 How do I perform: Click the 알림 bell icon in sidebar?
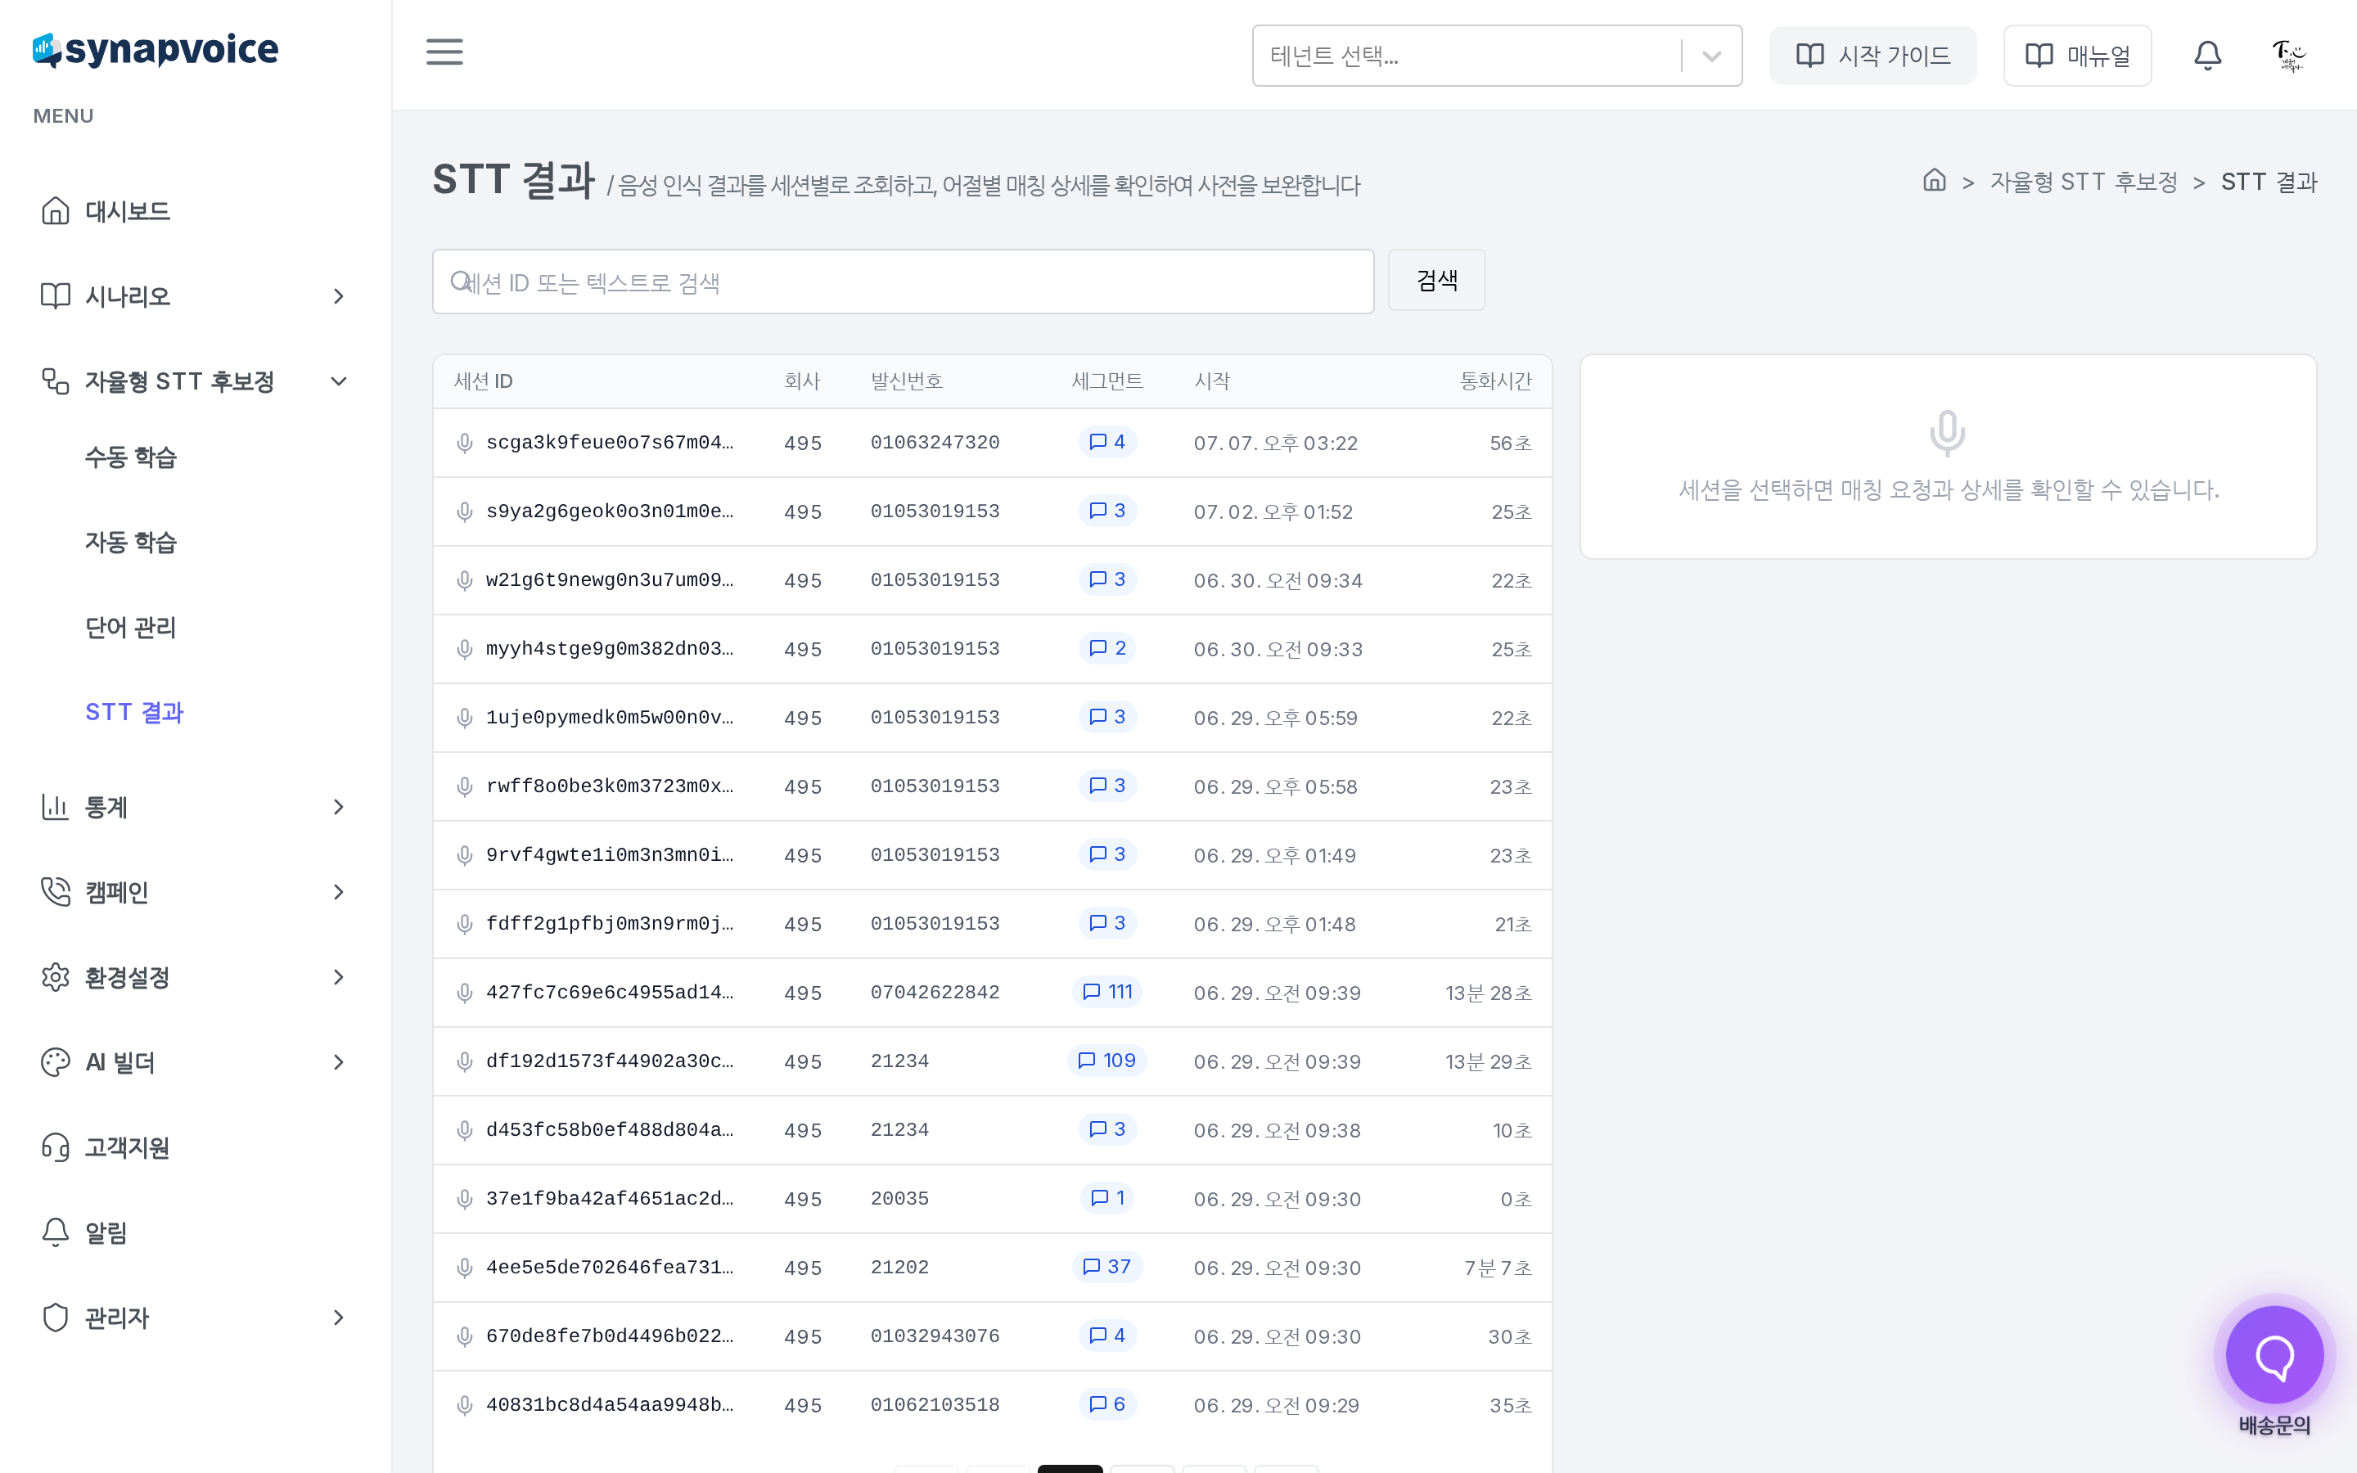click(56, 1232)
